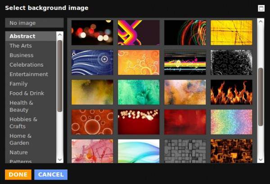This screenshot has width=270, height=184.
Task: Pick the glowing orange squares thumbnail
Action: point(231,151)
